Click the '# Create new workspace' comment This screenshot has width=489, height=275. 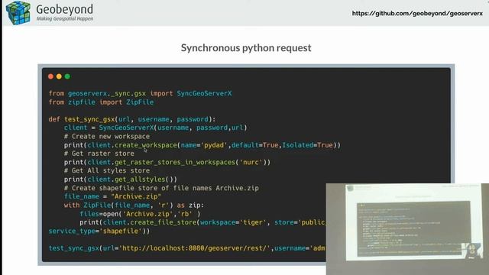pos(107,137)
